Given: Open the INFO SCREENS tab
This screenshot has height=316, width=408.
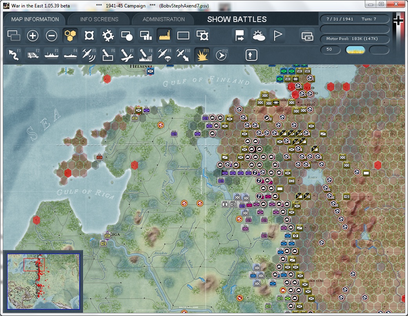Looking at the screenshot, I should pyautogui.click(x=99, y=19).
